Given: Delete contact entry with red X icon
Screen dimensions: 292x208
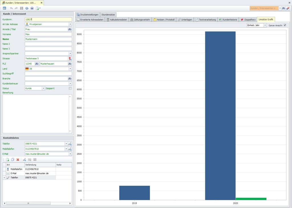Looking at the screenshot, I should pos(18,159).
